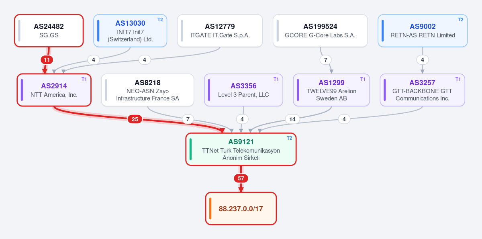This screenshot has height=239, width=482.
Task: Click the AS2914 NTT America node
Action: 54,90
